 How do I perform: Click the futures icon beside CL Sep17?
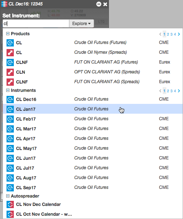pos(10,187)
